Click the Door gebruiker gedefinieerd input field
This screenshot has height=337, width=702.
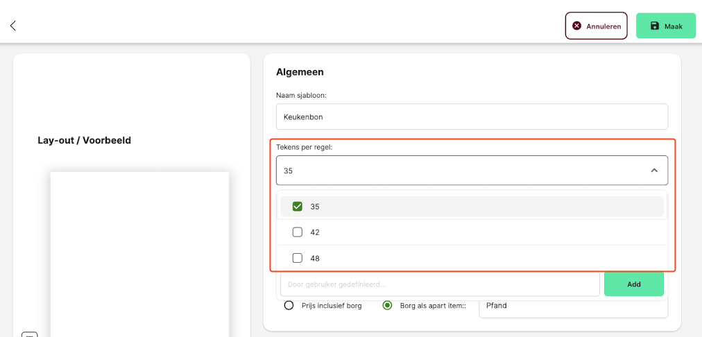[440, 284]
